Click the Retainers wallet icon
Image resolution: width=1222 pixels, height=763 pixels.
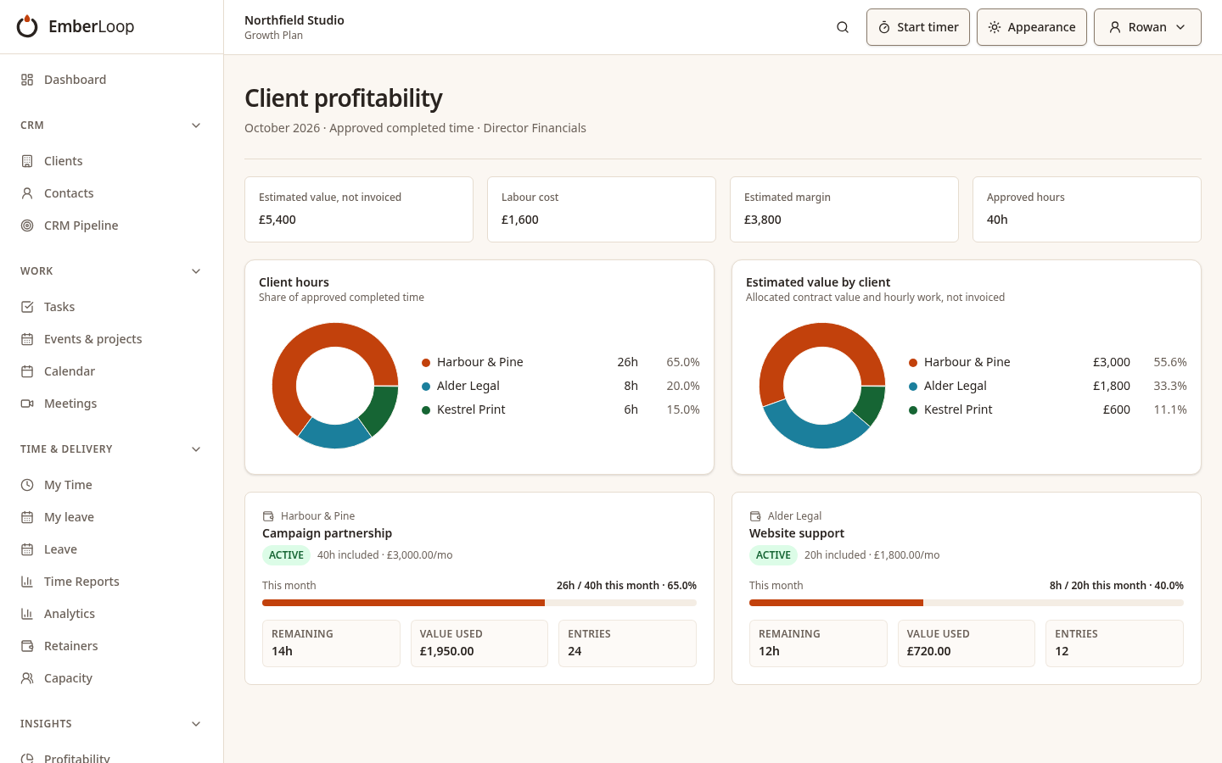27,646
